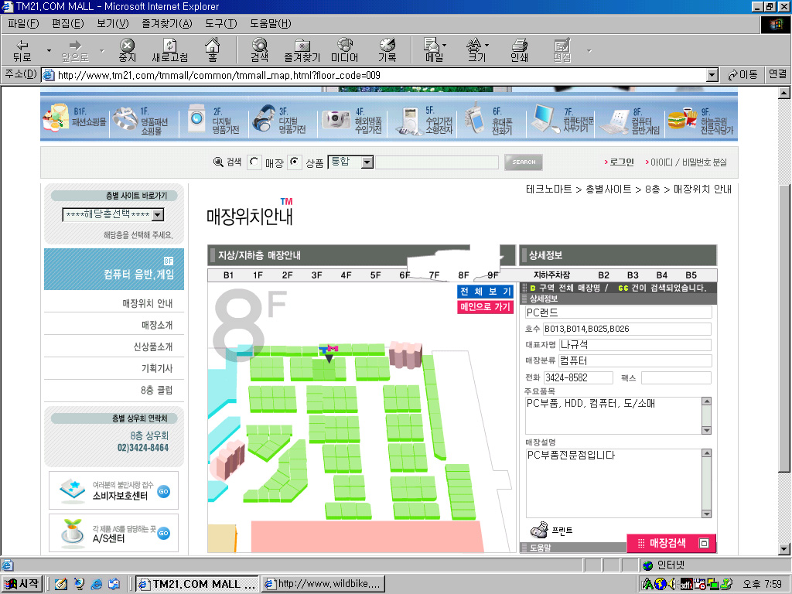Select the 매장 search radio button
Screen dimensions: 792x594
254,162
